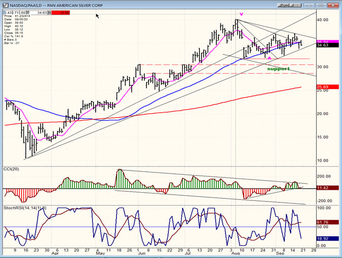
Task: Close the PAAS chart window
Action: [335, 6]
